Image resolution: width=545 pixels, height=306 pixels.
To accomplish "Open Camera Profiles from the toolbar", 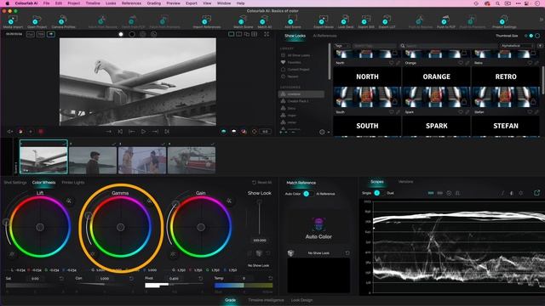I will pos(63,20).
